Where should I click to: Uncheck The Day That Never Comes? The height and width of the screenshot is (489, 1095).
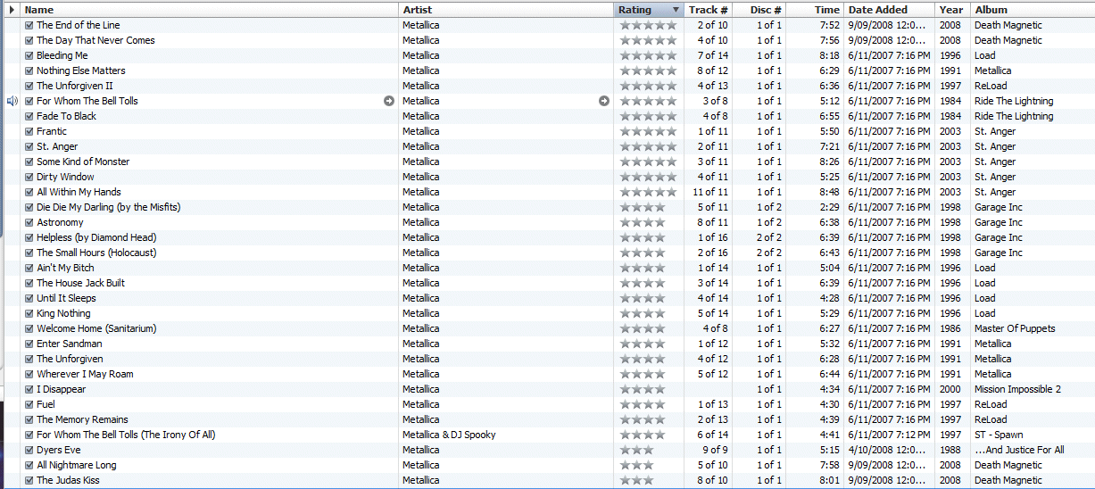pyautogui.click(x=29, y=40)
